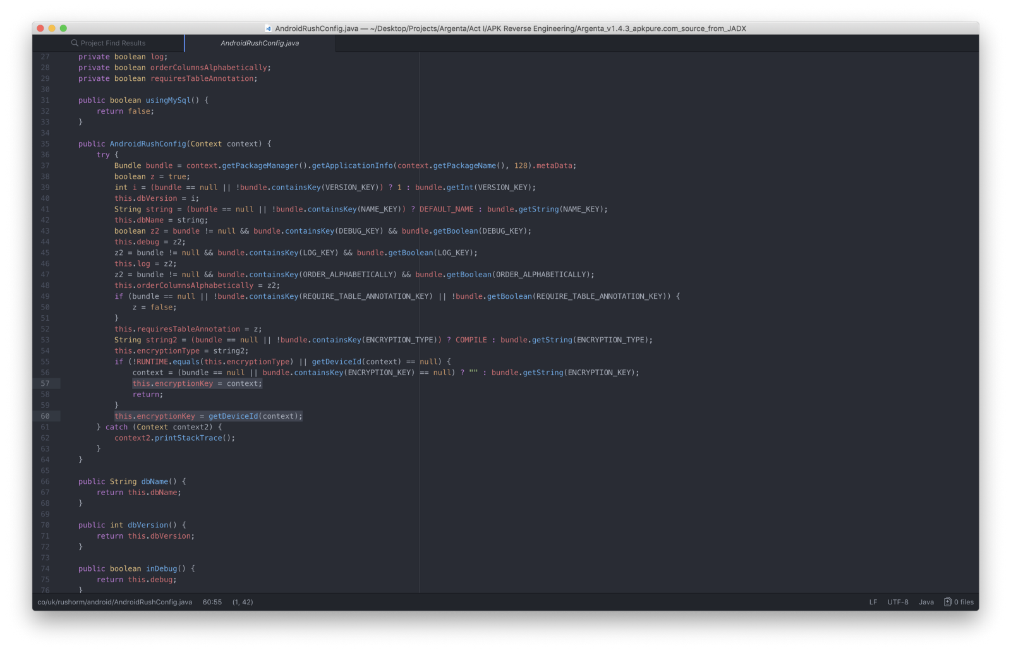1011x653 pixels.
Task: Click the DEFAULT_NAME constant on line 41
Action: pyautogui.click(x=447, y=209)
